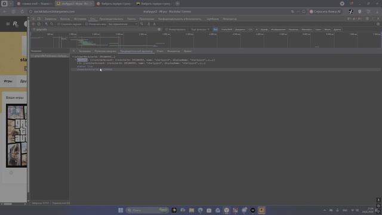Select the 'Все' request type filter
382x215 pixels.
(x=215, y=29)
